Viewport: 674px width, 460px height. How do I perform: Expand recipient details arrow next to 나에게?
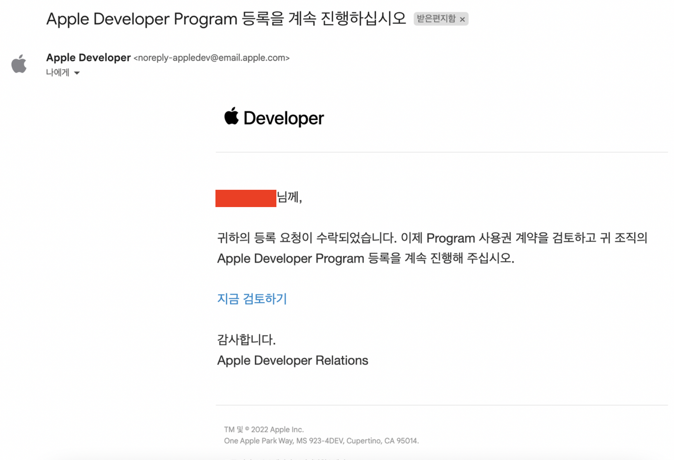[x=77, y=73]
